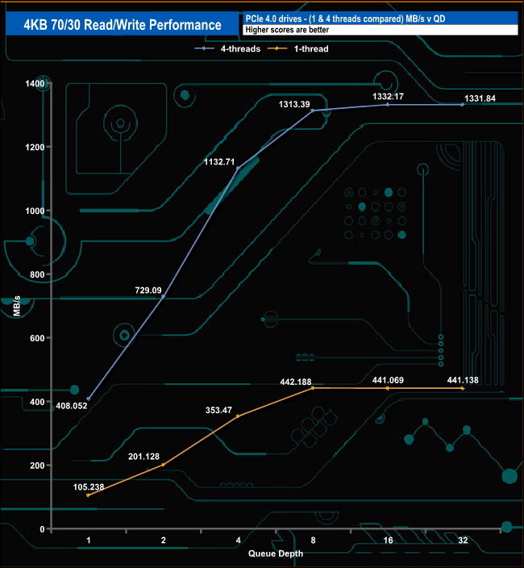Click the 441.138 data label
The width and height of the screenshot is (524, 568).
[x=463, y=380]
